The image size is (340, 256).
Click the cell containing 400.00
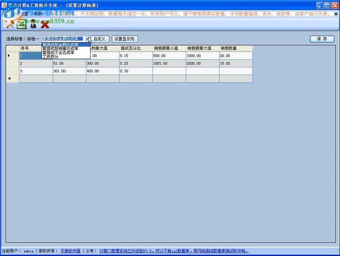click(102, 71)
